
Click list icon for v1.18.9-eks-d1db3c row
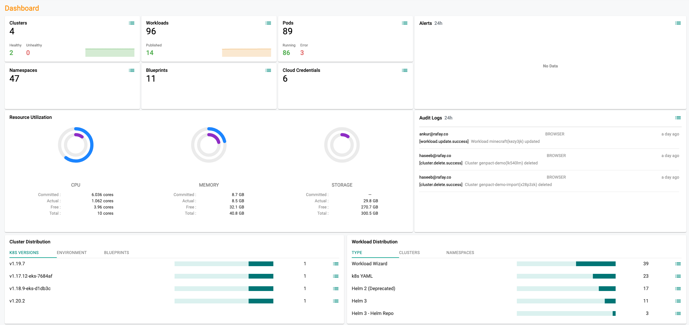click(336, 289)
